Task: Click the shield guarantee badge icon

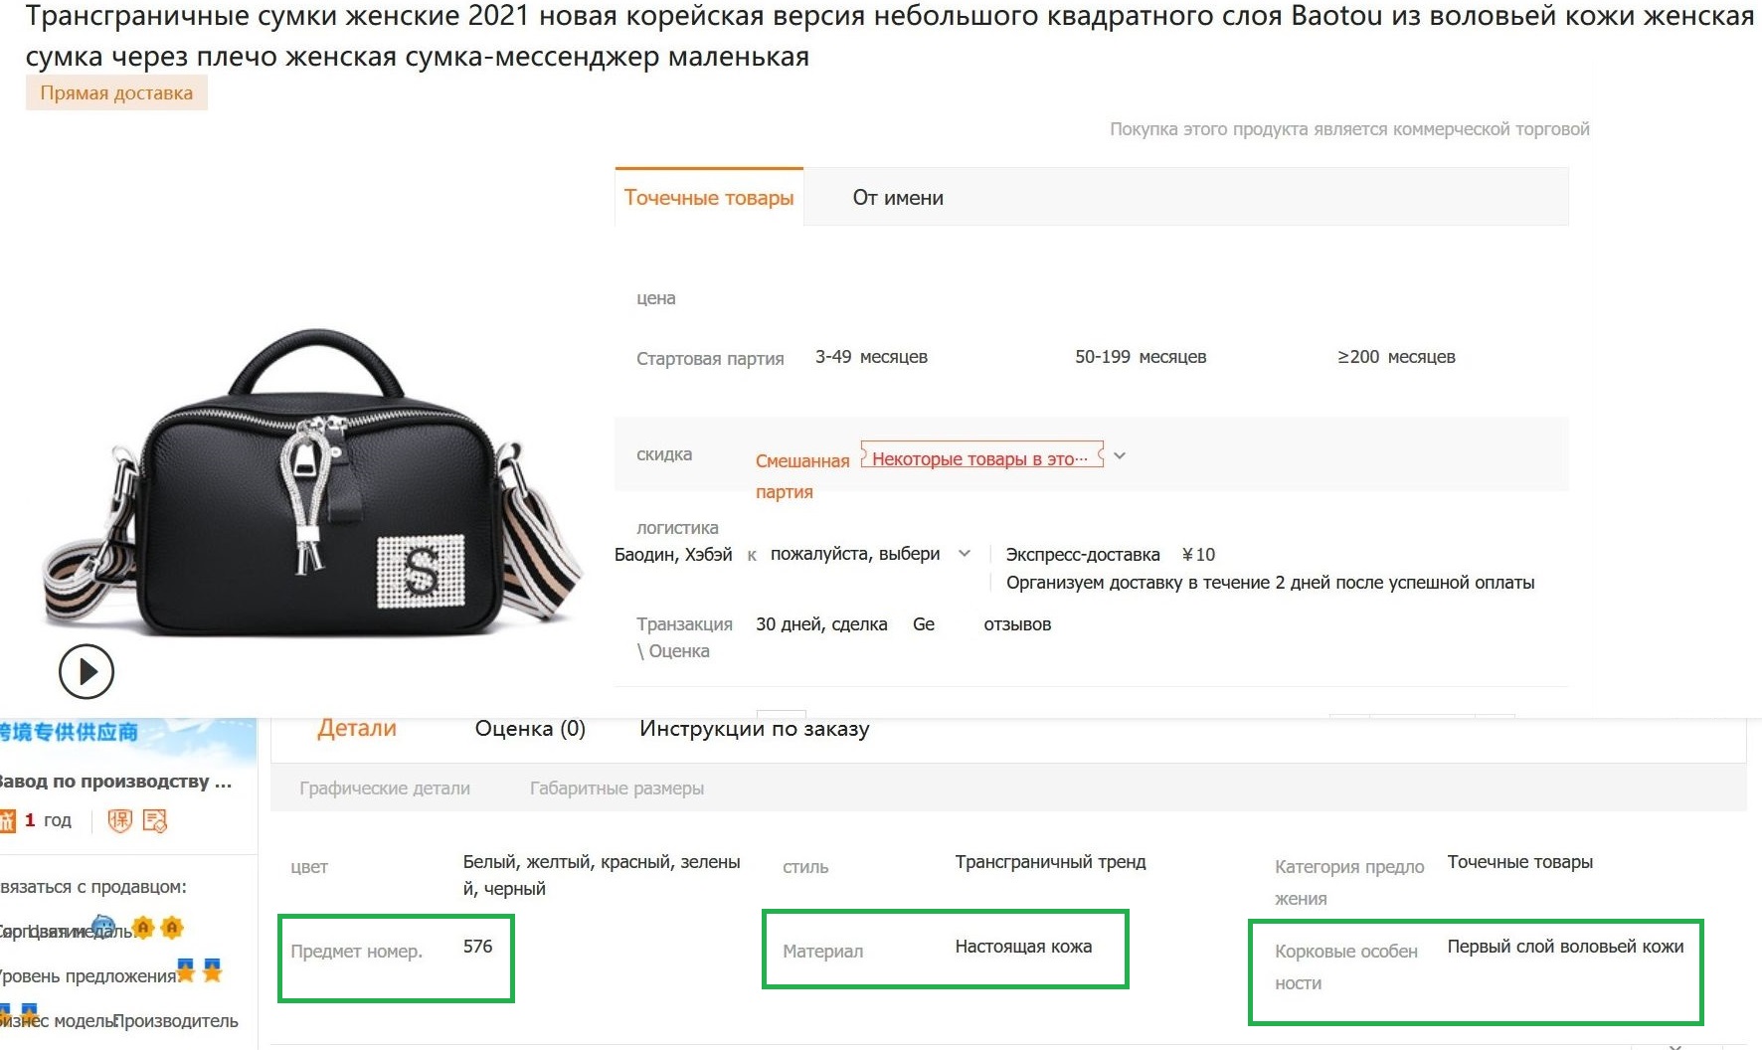Action: (x=120, y=820)
